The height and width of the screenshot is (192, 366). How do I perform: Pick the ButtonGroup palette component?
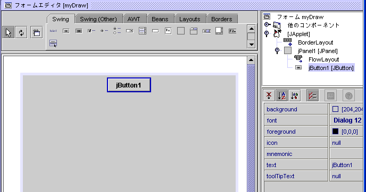(117, 31)
